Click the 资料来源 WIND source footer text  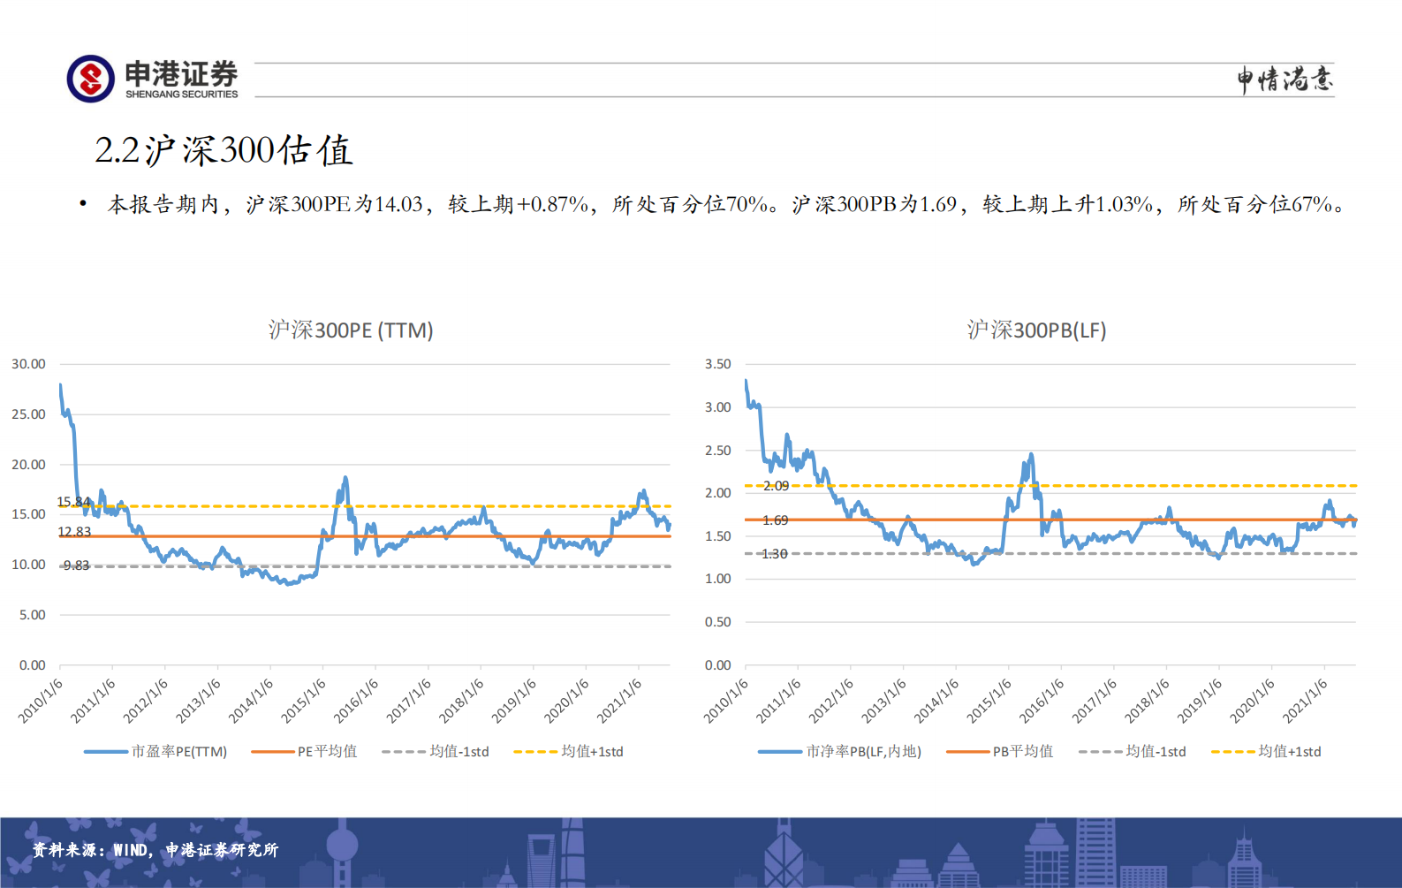pos(155,850)
